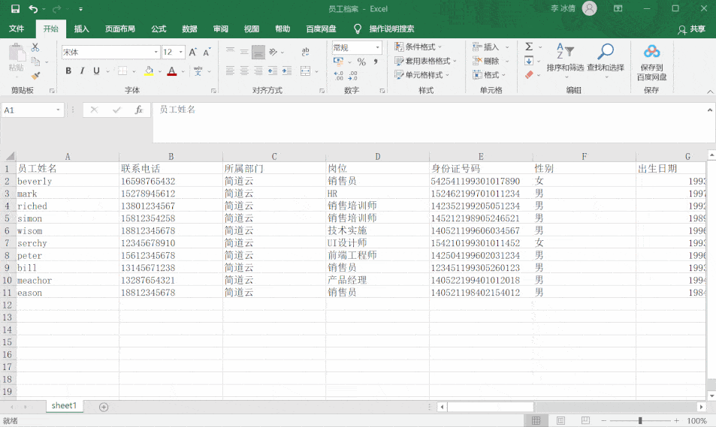
Task: Collapse the ribbon with arrow icon
Action: pyautogui.click(x=710, y=92)
